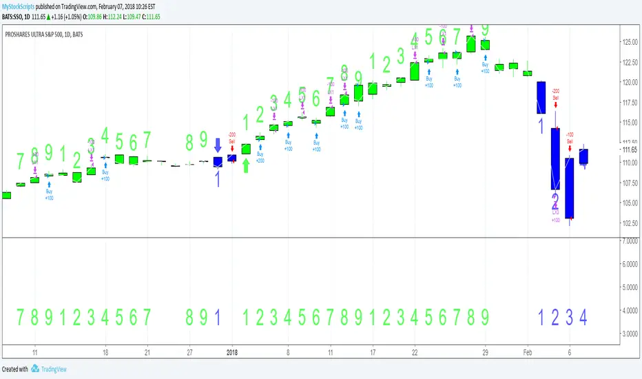Click the 22 date label on time axis
Viewport: 642px width, 379px height.
[x=415, y=352]
